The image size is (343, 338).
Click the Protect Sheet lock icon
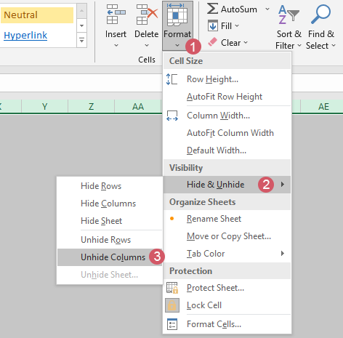172,288
